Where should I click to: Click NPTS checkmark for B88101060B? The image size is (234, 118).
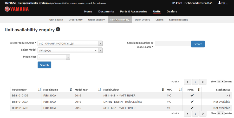pyautogui.click(x=192, y=108)
